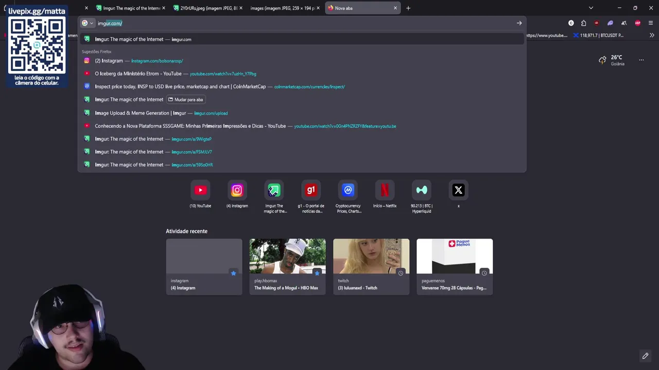
Task: Click the history clock on paguemenos card
Action: coord(484,273)
